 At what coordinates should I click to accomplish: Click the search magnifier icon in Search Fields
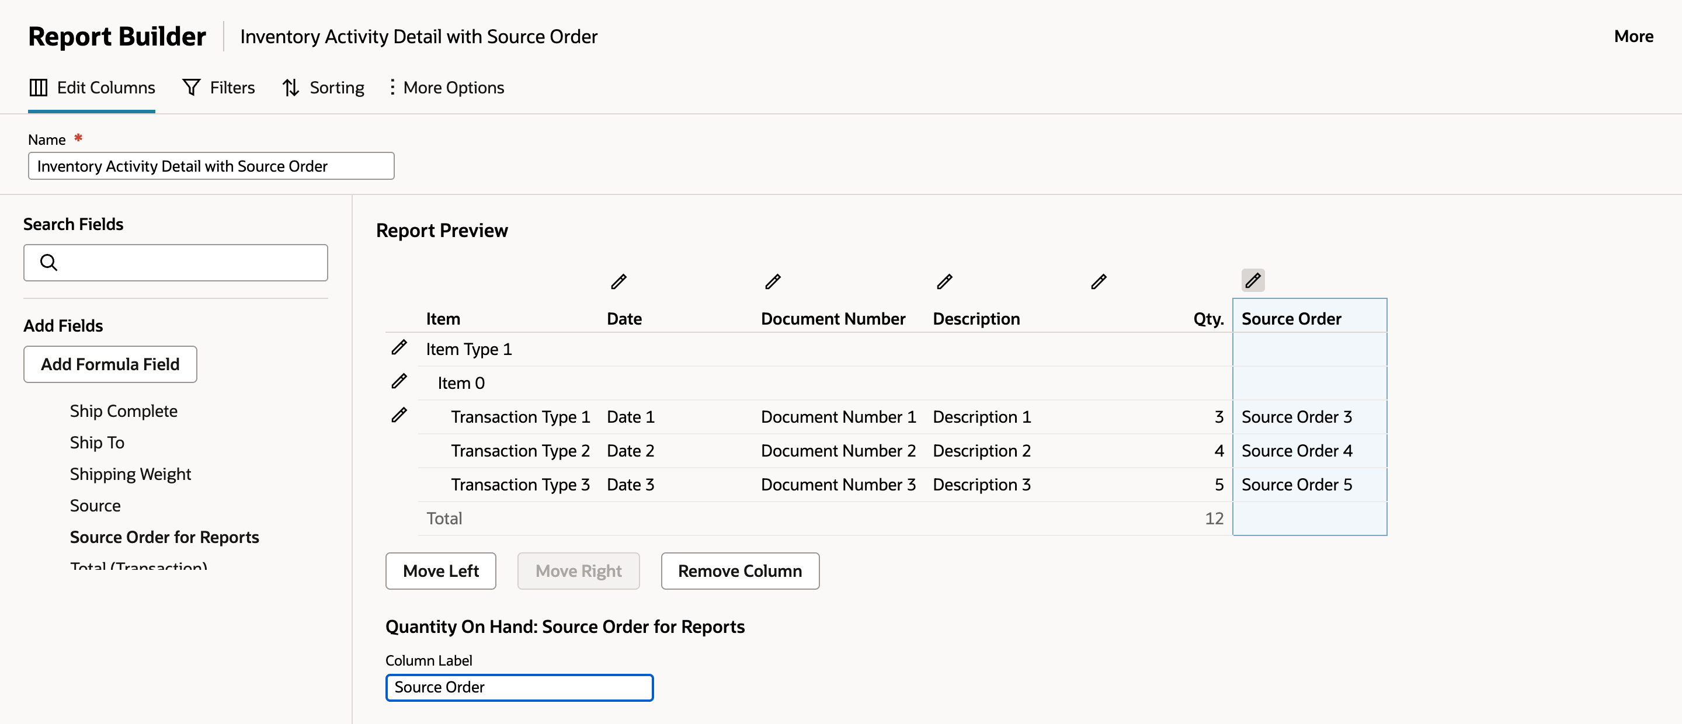pos(49,262)
